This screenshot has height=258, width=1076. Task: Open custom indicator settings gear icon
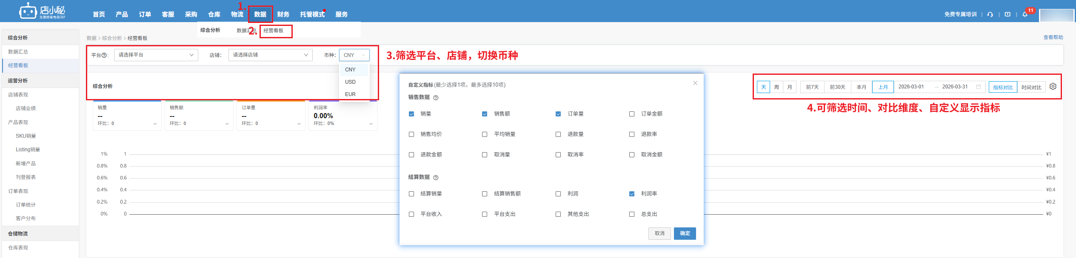click(x=1053, y=87)
